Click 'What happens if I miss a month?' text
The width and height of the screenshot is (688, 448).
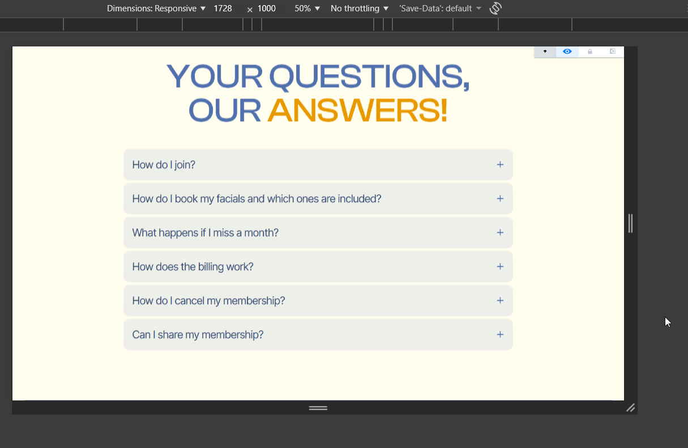(205, 233)
